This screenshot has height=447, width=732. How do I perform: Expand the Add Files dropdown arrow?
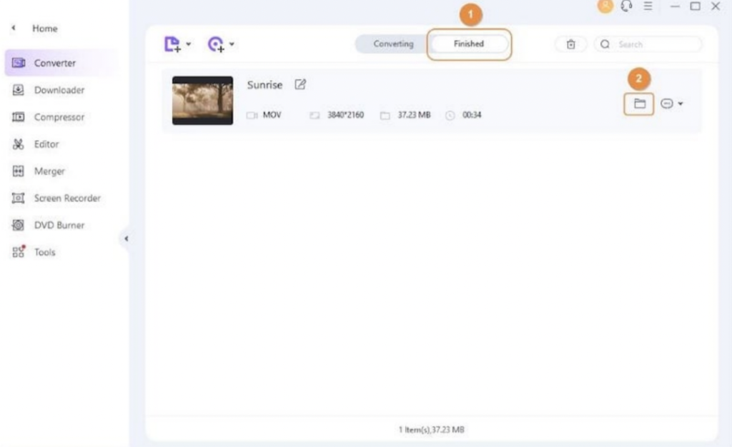(189, 44)
